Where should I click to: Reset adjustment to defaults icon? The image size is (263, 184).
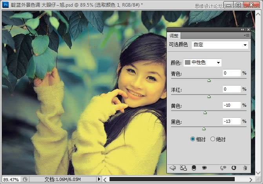pyautogui.click(x=234, y=168)
